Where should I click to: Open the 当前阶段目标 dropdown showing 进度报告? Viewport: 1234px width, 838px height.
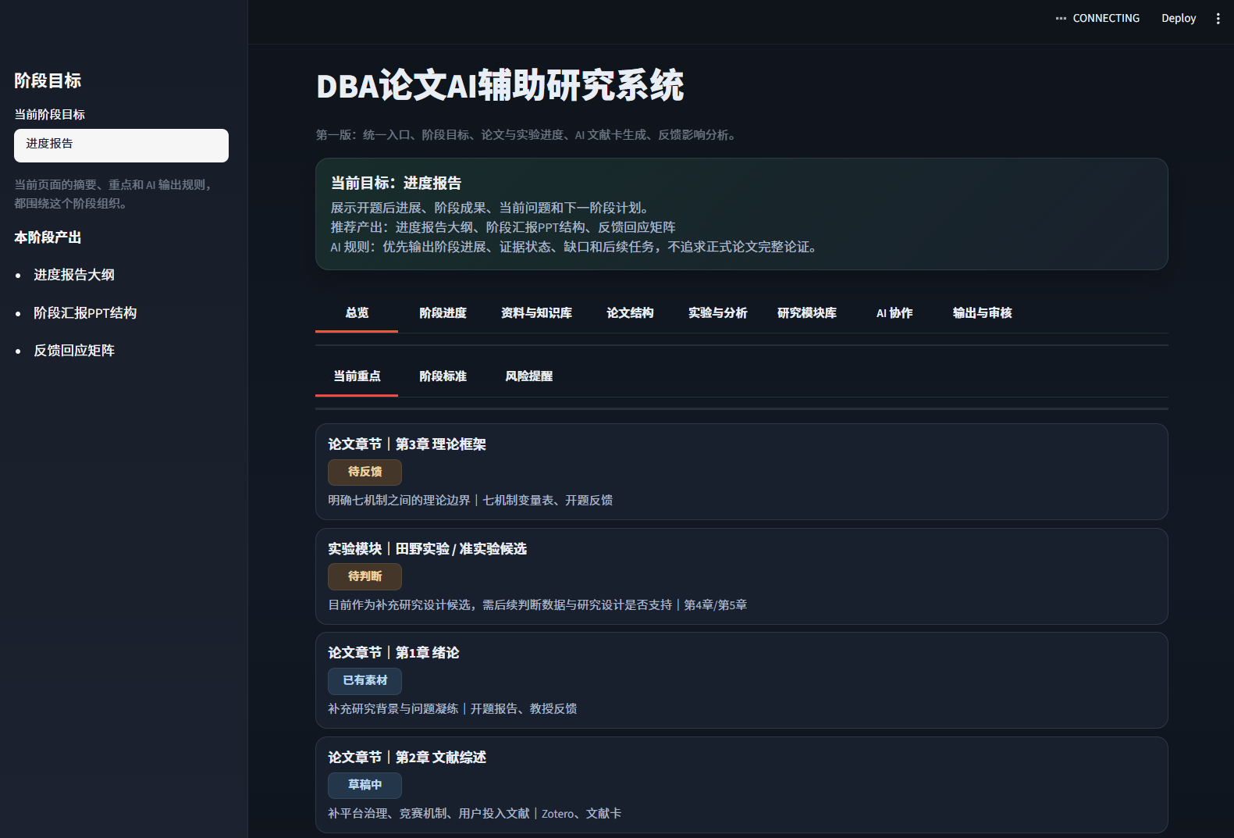[x=121, y=145]
